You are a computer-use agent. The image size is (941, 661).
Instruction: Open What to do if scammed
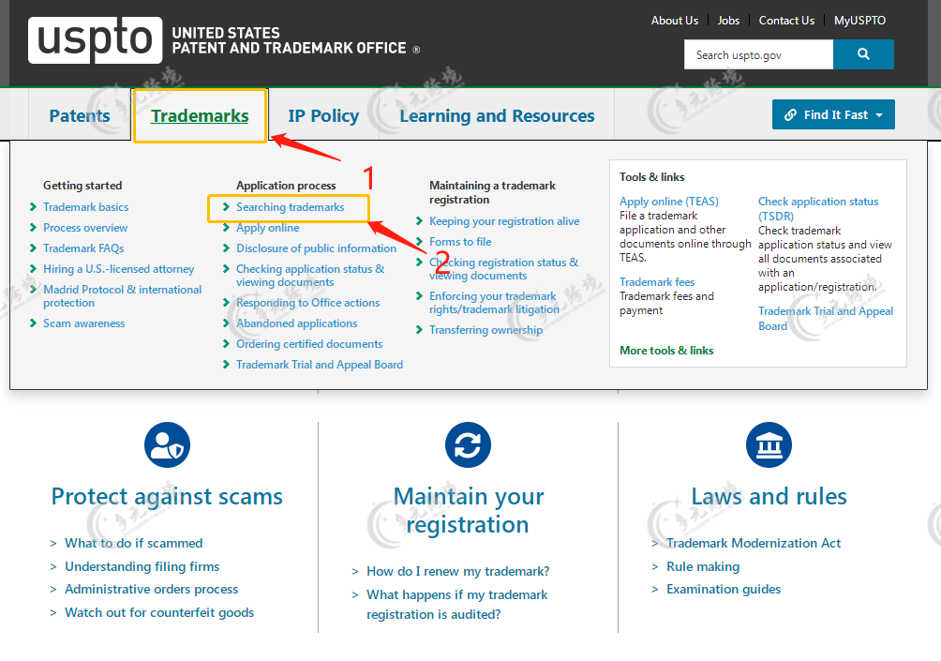tap(134, 543)
